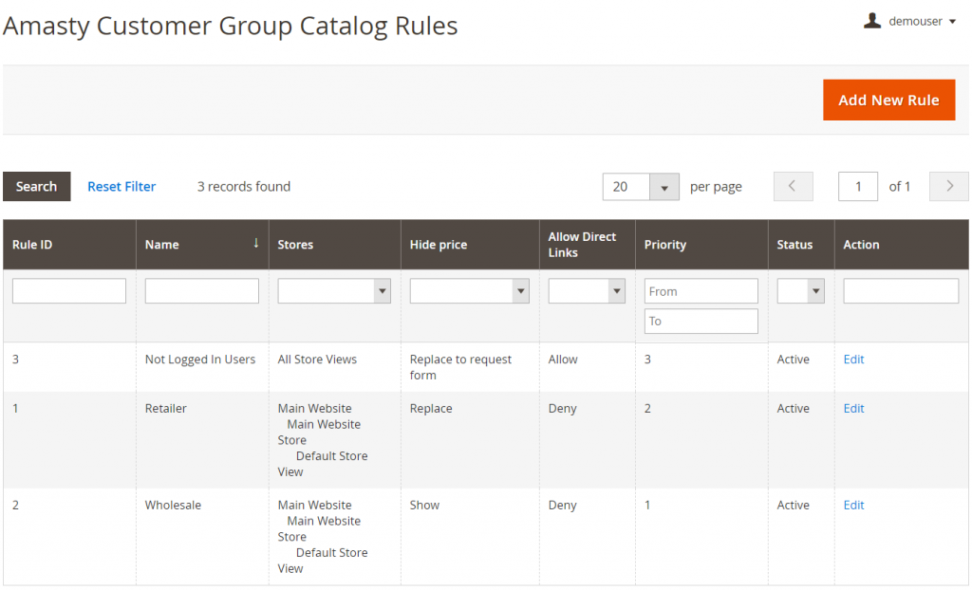Click the demouser account avatar icon

872,20
